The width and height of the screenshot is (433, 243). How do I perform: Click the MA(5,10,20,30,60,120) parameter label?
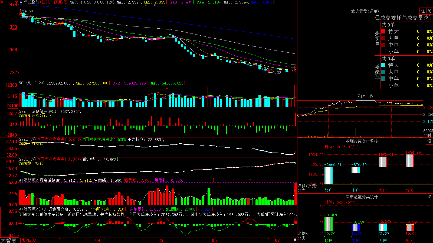pyautogui.click(x=92, y=2)
